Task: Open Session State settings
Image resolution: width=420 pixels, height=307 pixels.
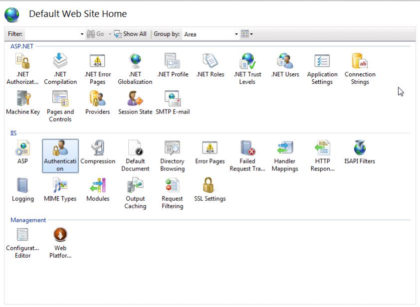Action: click(x=135, y=103)
